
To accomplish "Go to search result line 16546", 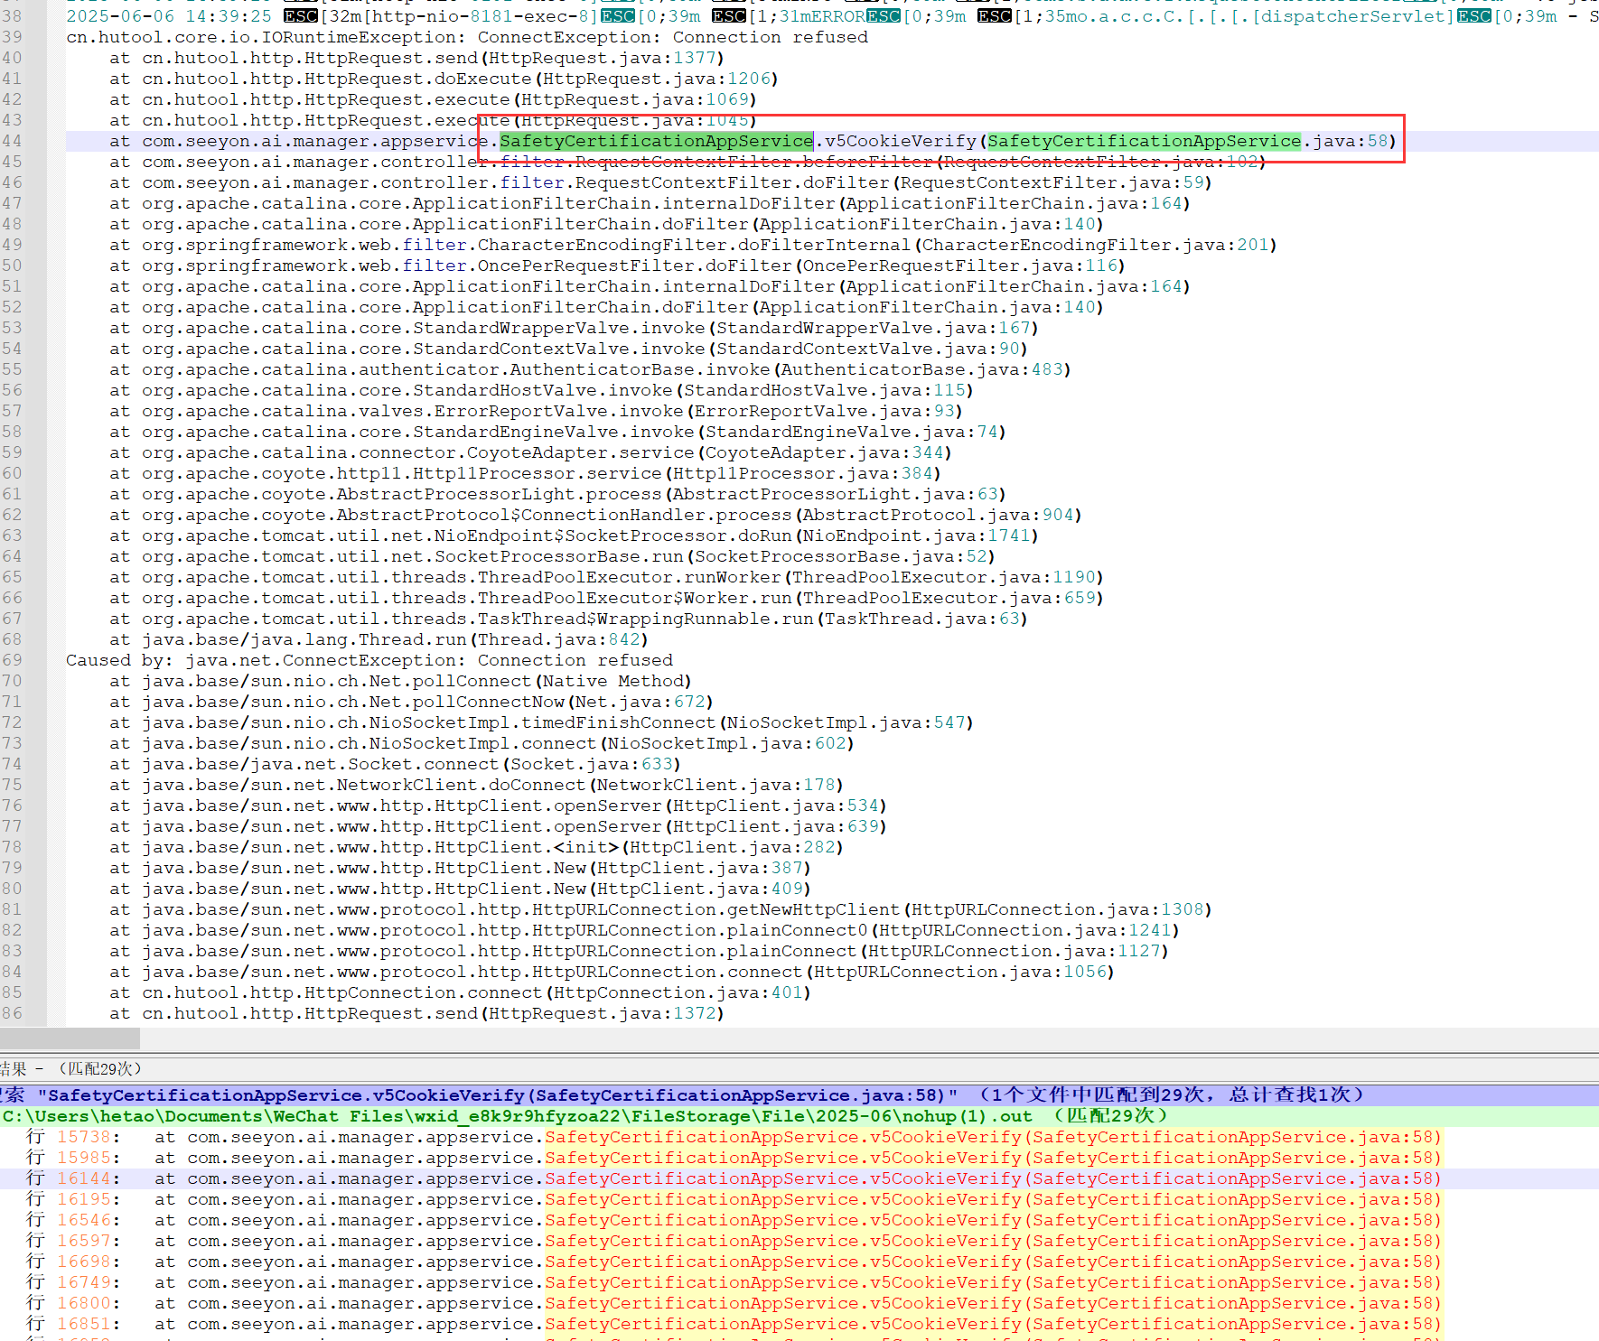I will pyautogui.click(x=723, y=1220).
